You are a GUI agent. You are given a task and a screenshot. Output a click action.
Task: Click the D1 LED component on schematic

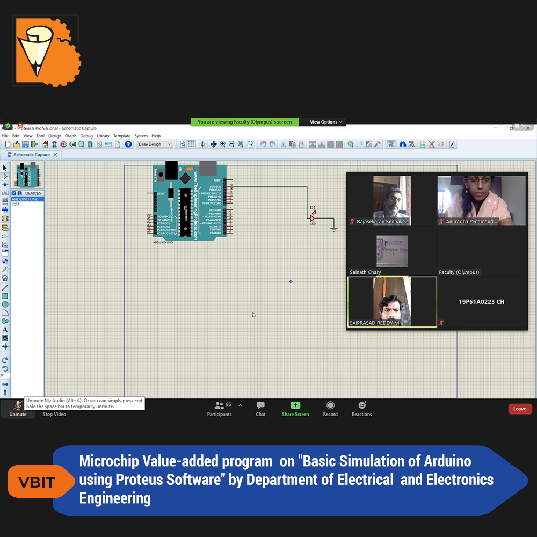[x=313, y=217]
